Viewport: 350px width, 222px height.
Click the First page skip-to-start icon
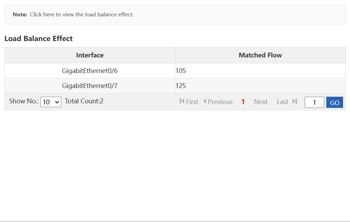coord(182,101)
